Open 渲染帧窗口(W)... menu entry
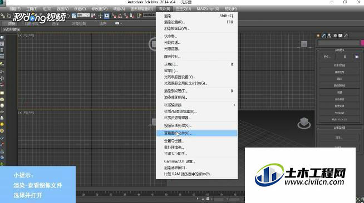Viewport: 364px width, 203px height. pos(197,28)
